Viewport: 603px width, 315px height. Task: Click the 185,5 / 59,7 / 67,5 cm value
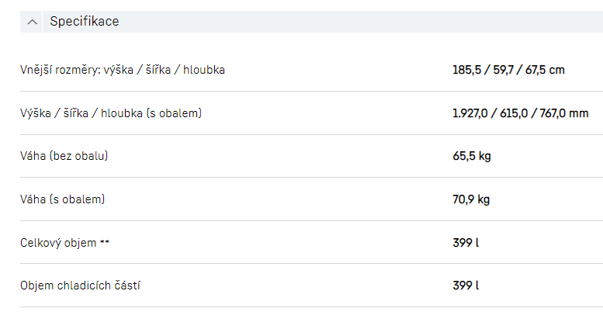tap(508, 70)
